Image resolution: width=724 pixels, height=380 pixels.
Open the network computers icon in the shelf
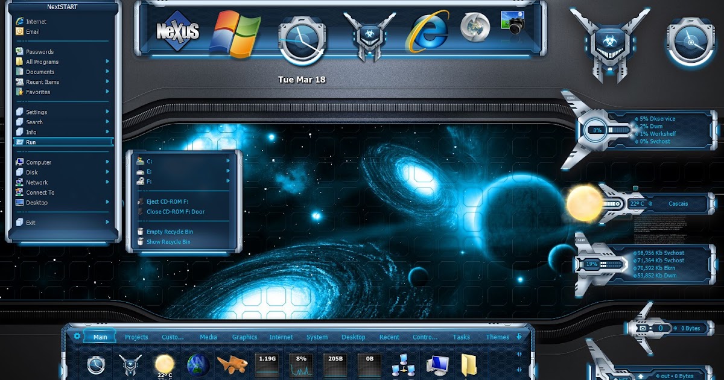402,366
